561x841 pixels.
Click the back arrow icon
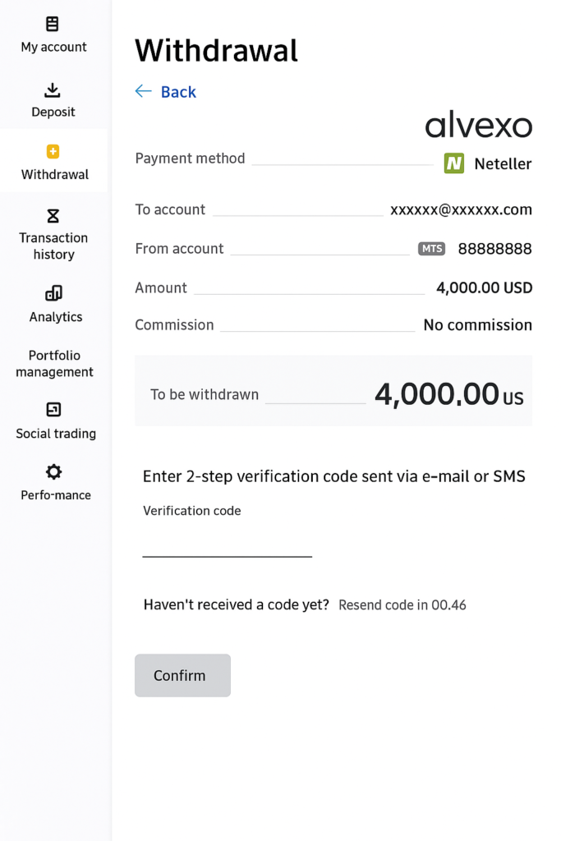(x=143, y=91)
